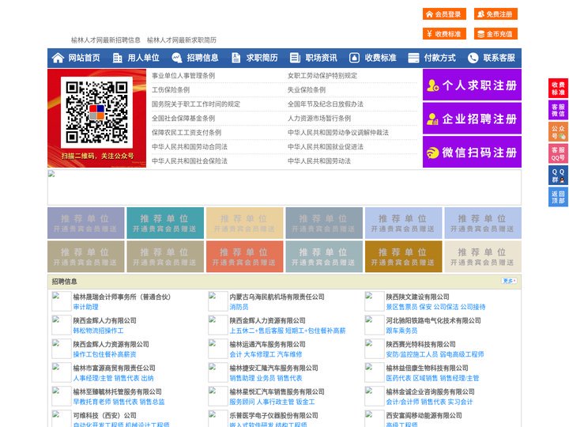Viewport: 569px width, 427px height.
Task: Click the WeChat icon on 微信扫码注册
Action: tap(432, 153)
